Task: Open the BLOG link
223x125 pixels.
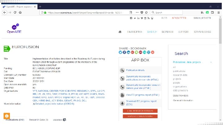Action: tap(164, 18)
